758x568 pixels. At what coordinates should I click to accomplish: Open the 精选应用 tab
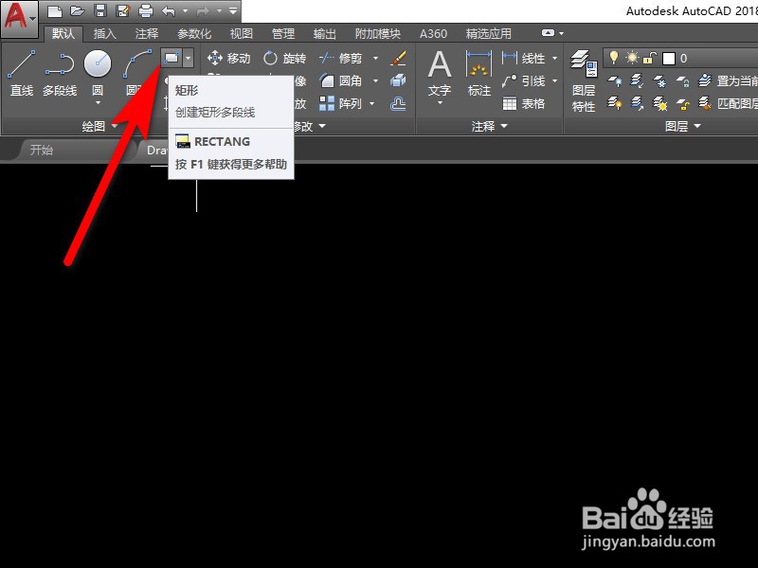click(488, 33)
